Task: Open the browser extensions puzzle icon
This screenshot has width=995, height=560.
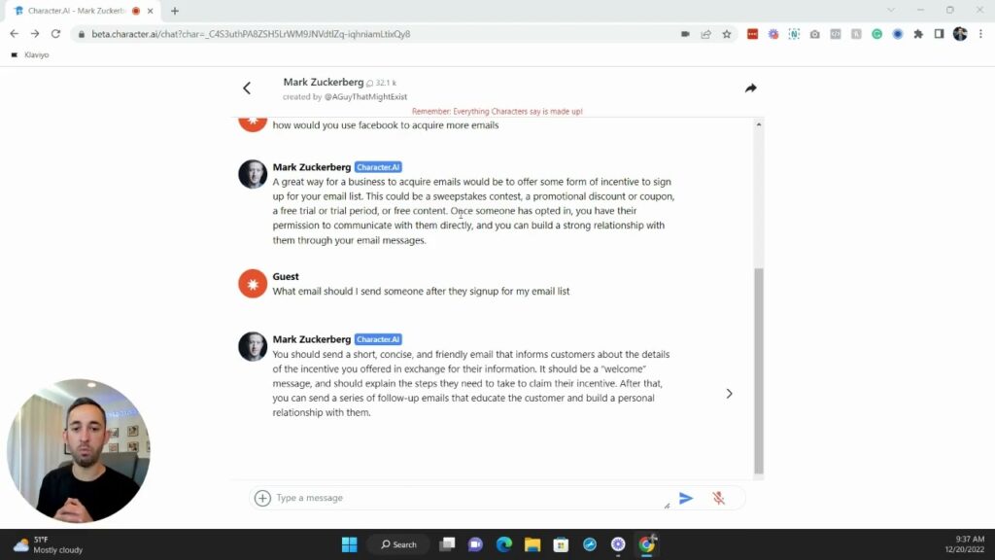Action: [918, 34]
